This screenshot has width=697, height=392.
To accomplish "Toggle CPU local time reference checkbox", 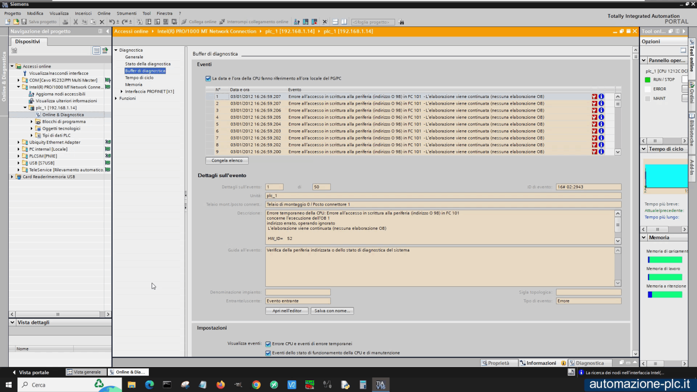I will pos(208,79).
